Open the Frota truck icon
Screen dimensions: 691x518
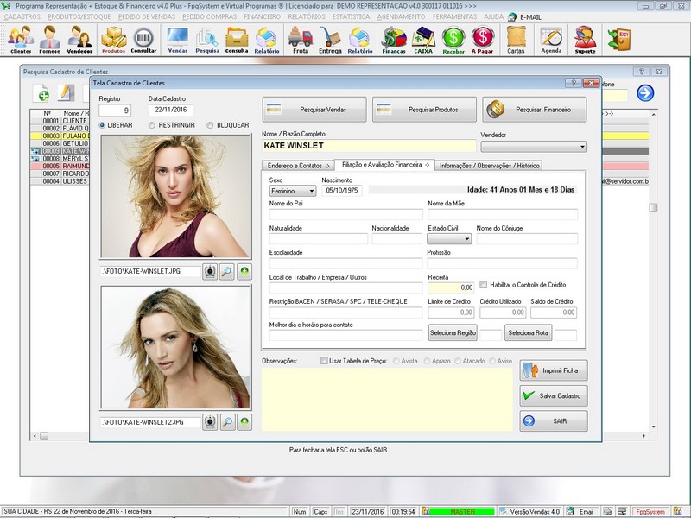tap(301, 39)
